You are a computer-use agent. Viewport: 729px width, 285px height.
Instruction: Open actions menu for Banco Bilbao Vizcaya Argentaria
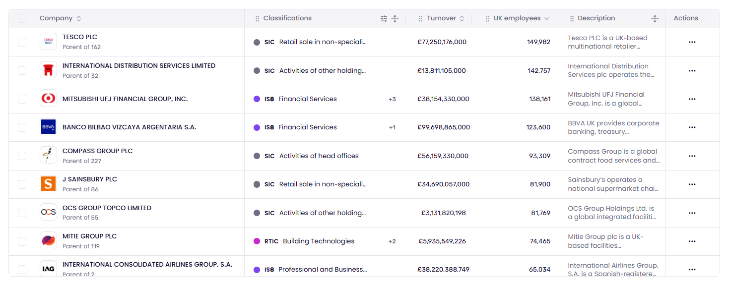click(692, 127)
